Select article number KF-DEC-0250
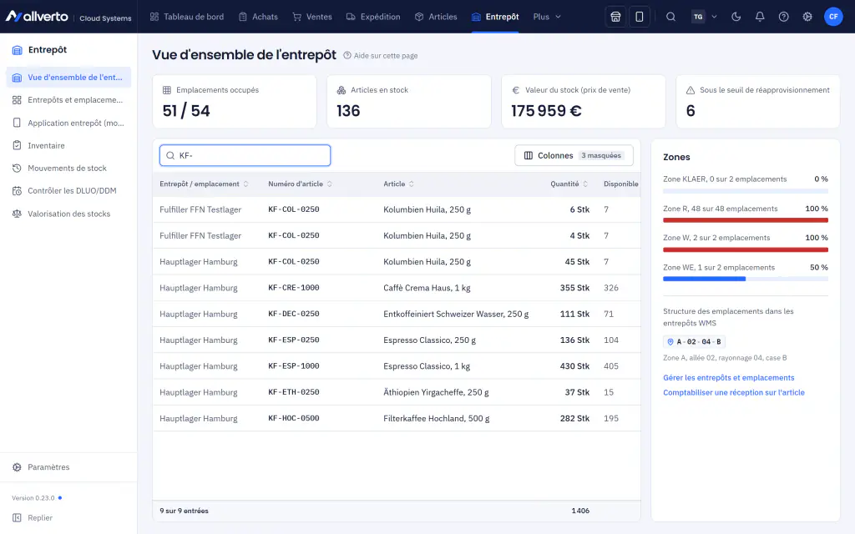Viewport: 855px width, 534px height. 293,314
